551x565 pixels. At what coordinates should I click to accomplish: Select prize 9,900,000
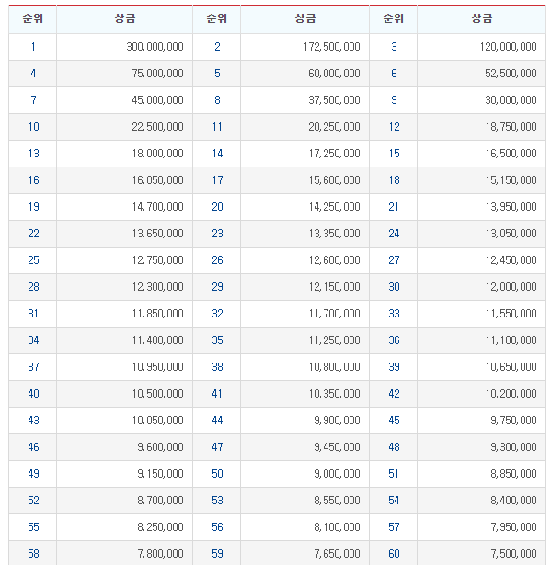[337, 421]
